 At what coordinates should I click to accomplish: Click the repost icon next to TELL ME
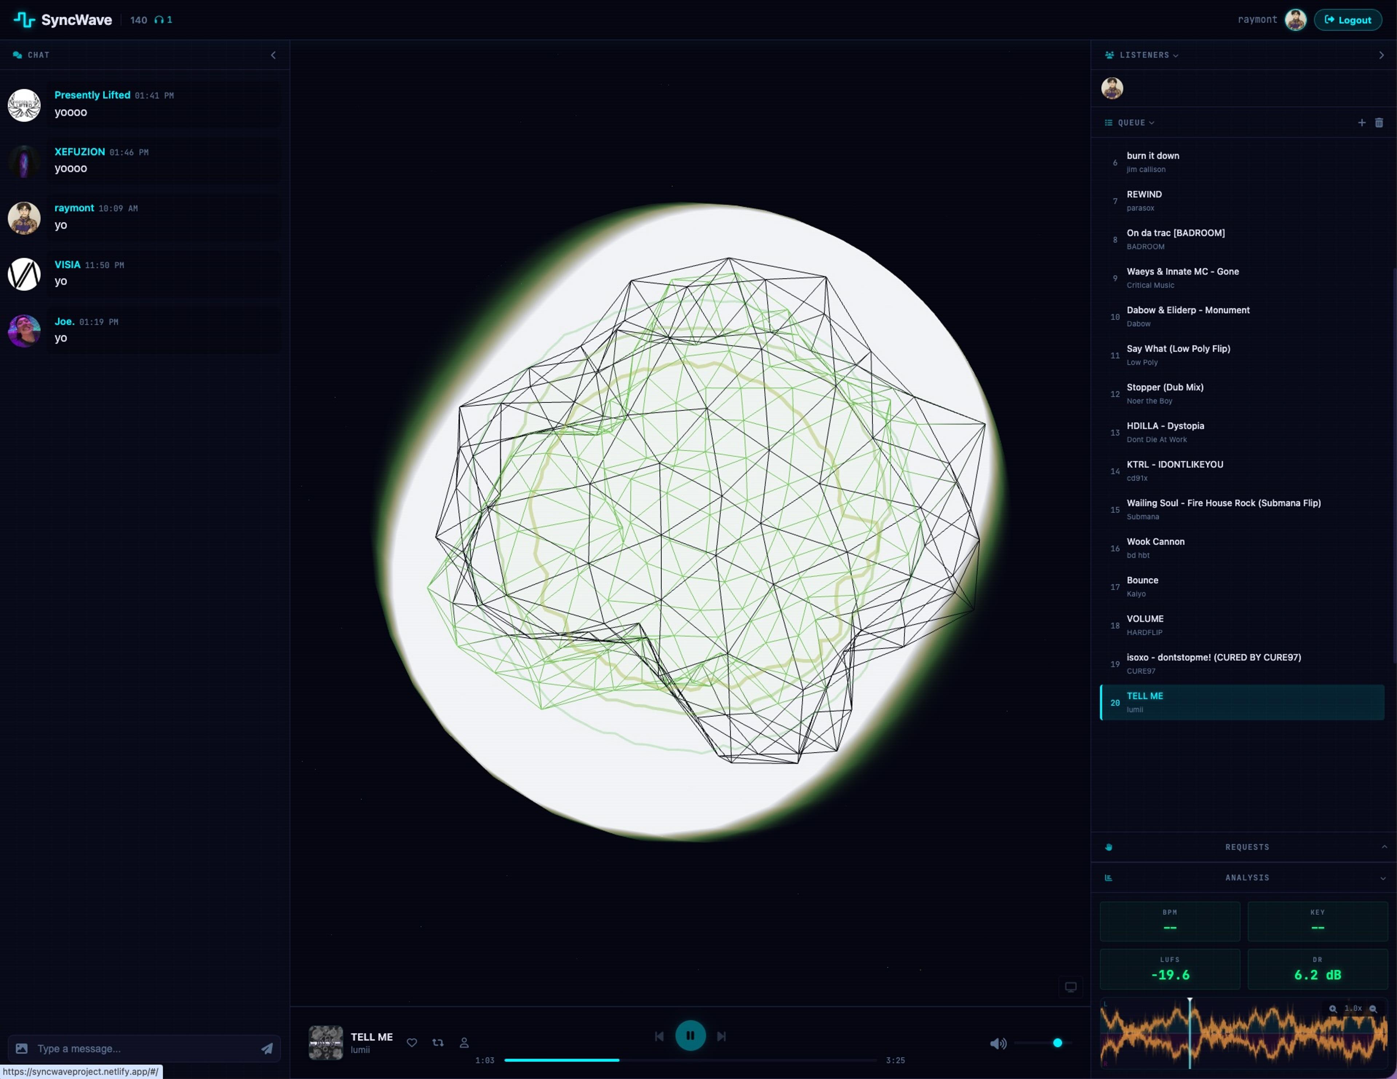[438, 1043]
